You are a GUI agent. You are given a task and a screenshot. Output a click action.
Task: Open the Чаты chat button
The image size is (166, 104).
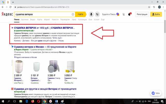coord(156,93)
